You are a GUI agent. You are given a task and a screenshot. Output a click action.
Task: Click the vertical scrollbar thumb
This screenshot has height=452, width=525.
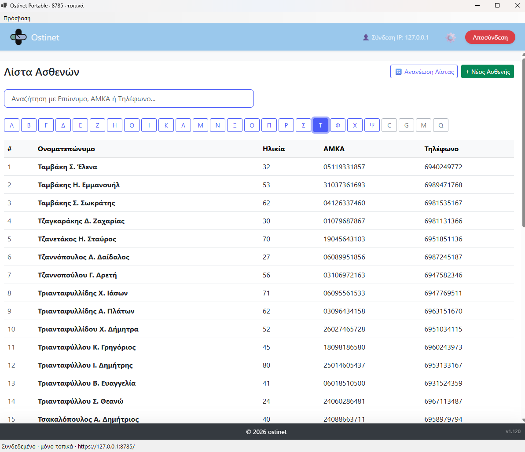(x=523, y=143)
